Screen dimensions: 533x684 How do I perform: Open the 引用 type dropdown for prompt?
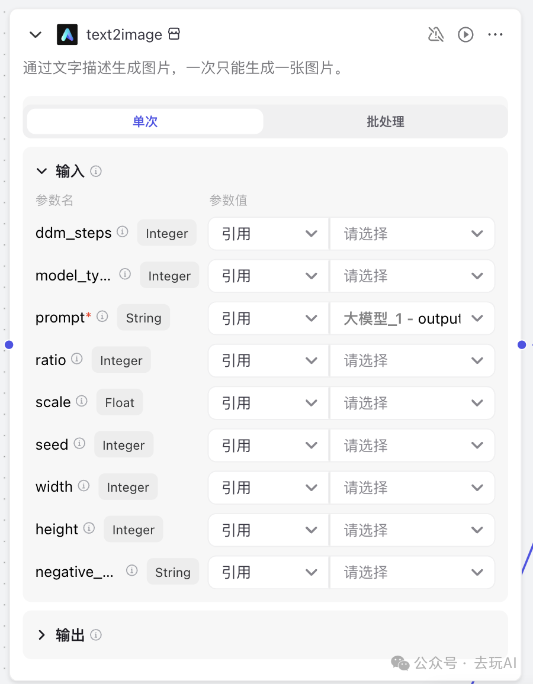(x=268, y=318)
